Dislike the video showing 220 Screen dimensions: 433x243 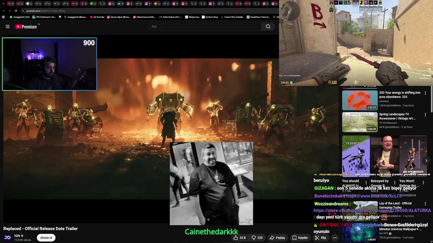[x=257, y=238]
